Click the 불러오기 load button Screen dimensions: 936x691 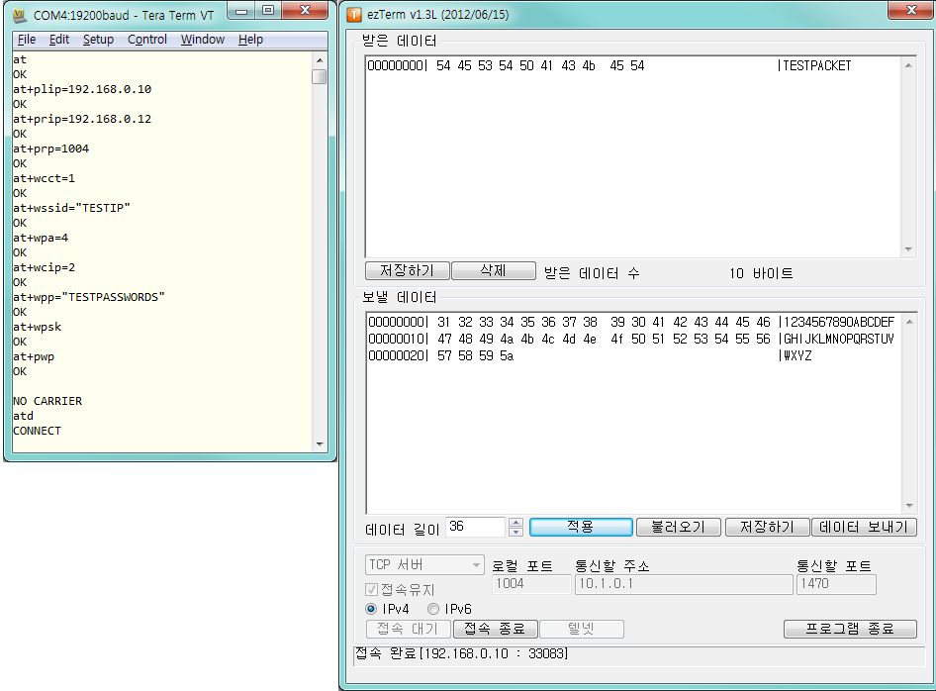pos(678,527)
